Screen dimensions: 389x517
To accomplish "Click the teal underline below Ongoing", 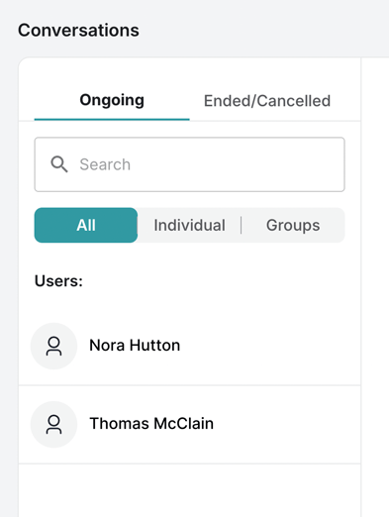I will point(112,120).
